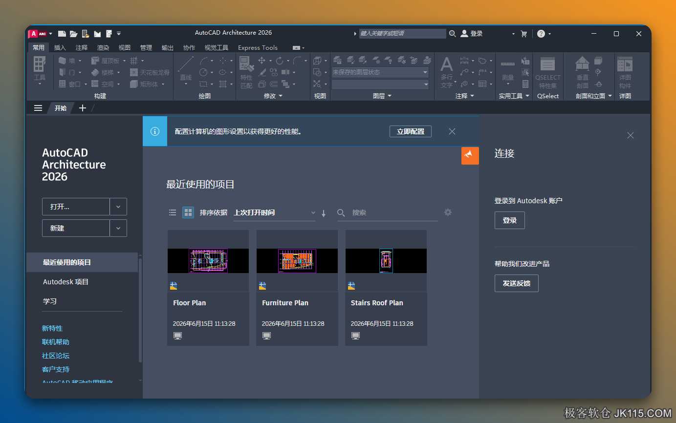The image size is (676, 423).
Task: Click the Window (窗口) tool icon
Action: click(x=63, y=84)
